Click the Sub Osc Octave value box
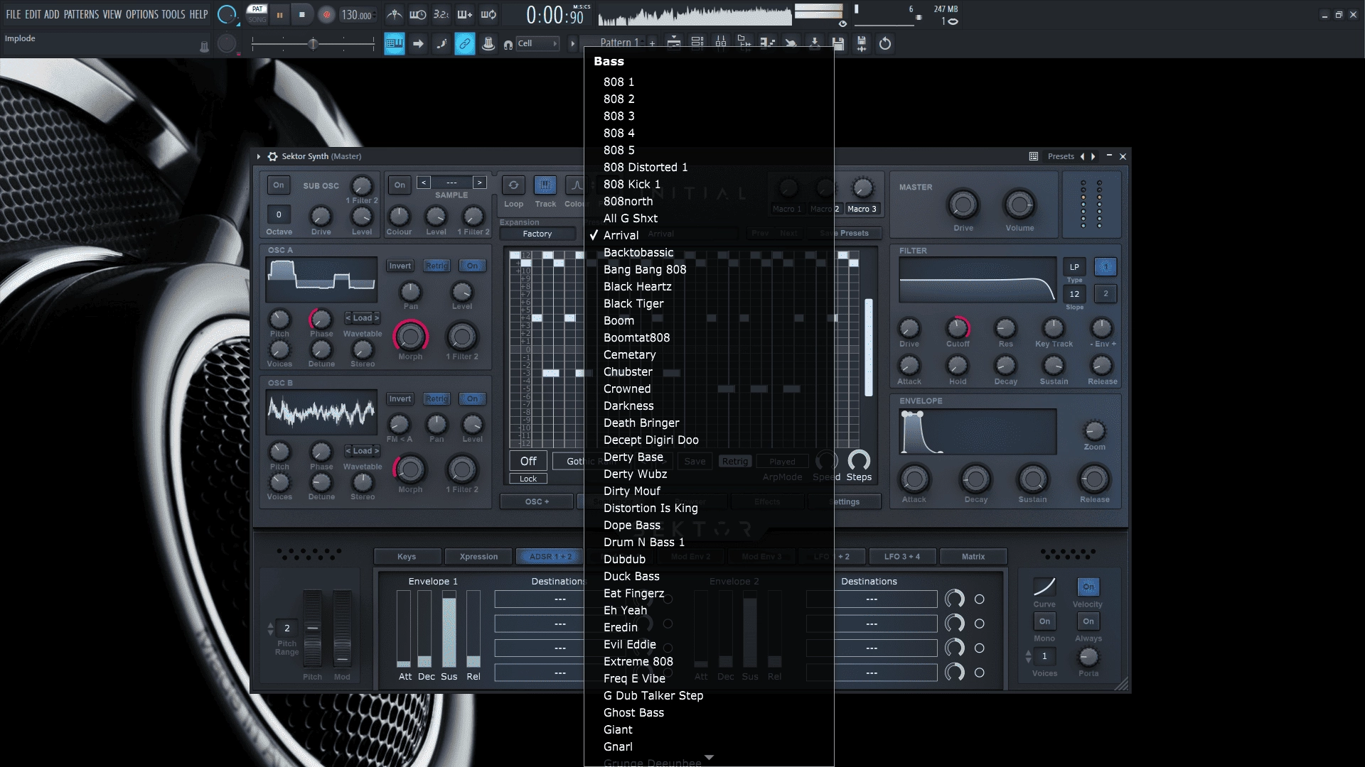The image size is (1365, 767). click(x=279, y=214)
